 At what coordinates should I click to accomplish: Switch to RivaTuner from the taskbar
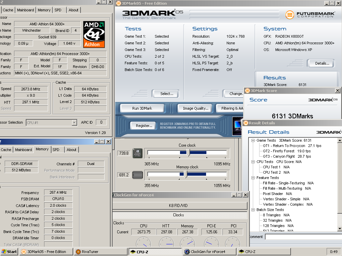pyautogui.click(x=100, y=252)
